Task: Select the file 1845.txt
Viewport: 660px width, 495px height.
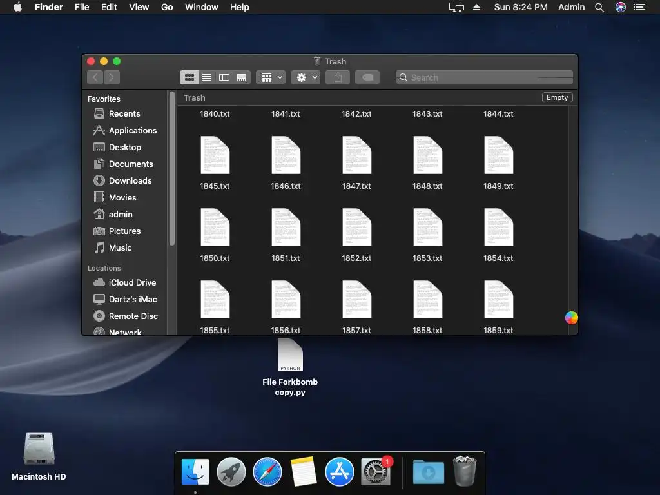Action: pos(215,155)
